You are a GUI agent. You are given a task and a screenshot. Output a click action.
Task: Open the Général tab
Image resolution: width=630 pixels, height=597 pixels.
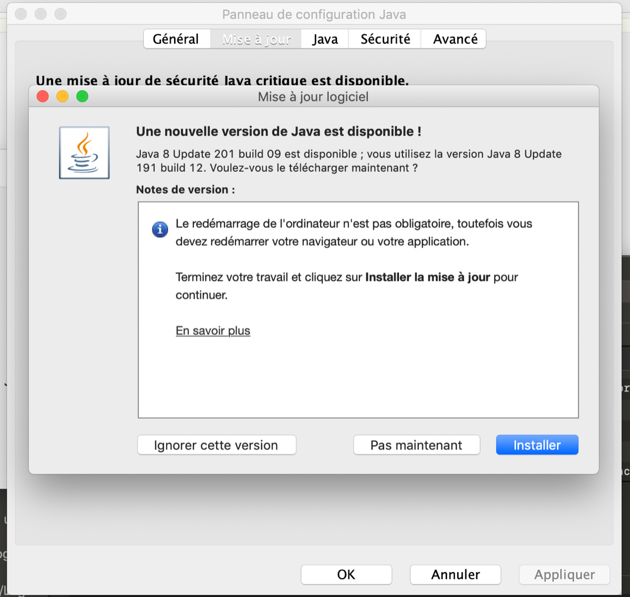point(176,39)
